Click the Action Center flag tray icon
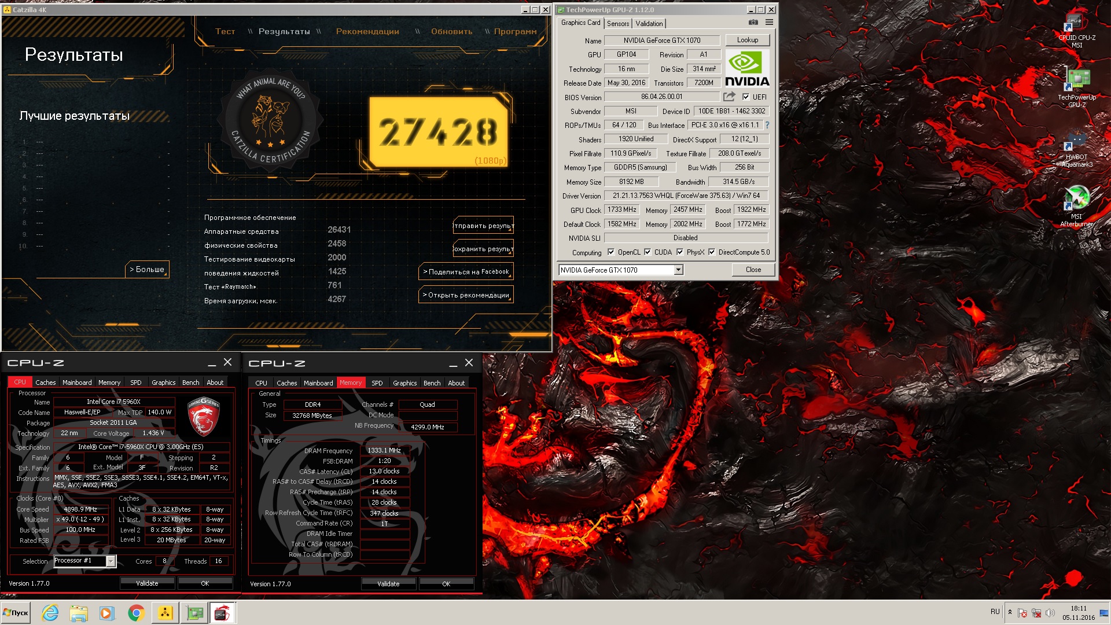 [1022, 613]
